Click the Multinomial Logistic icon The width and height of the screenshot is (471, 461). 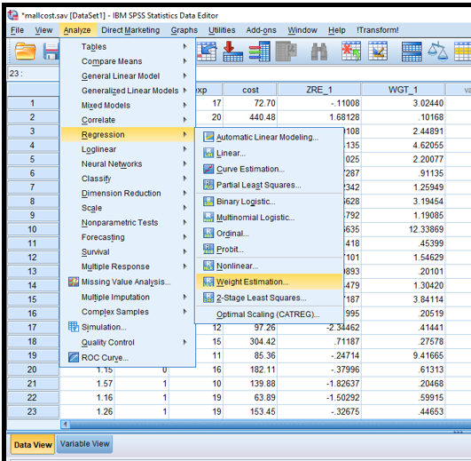[x=208, y=217]
